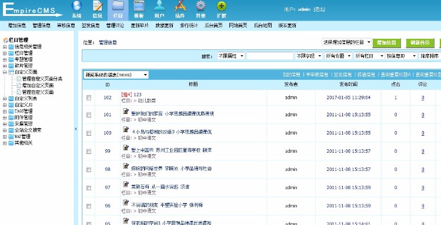
Task: Click the 退出 logout link
Action: coord(319,9)
